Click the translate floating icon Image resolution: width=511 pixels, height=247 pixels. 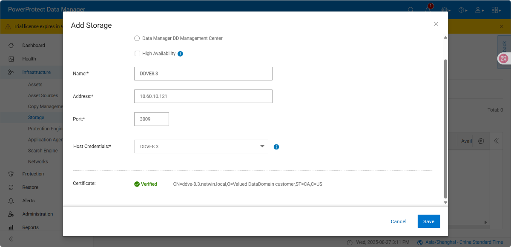pos(504,59)
